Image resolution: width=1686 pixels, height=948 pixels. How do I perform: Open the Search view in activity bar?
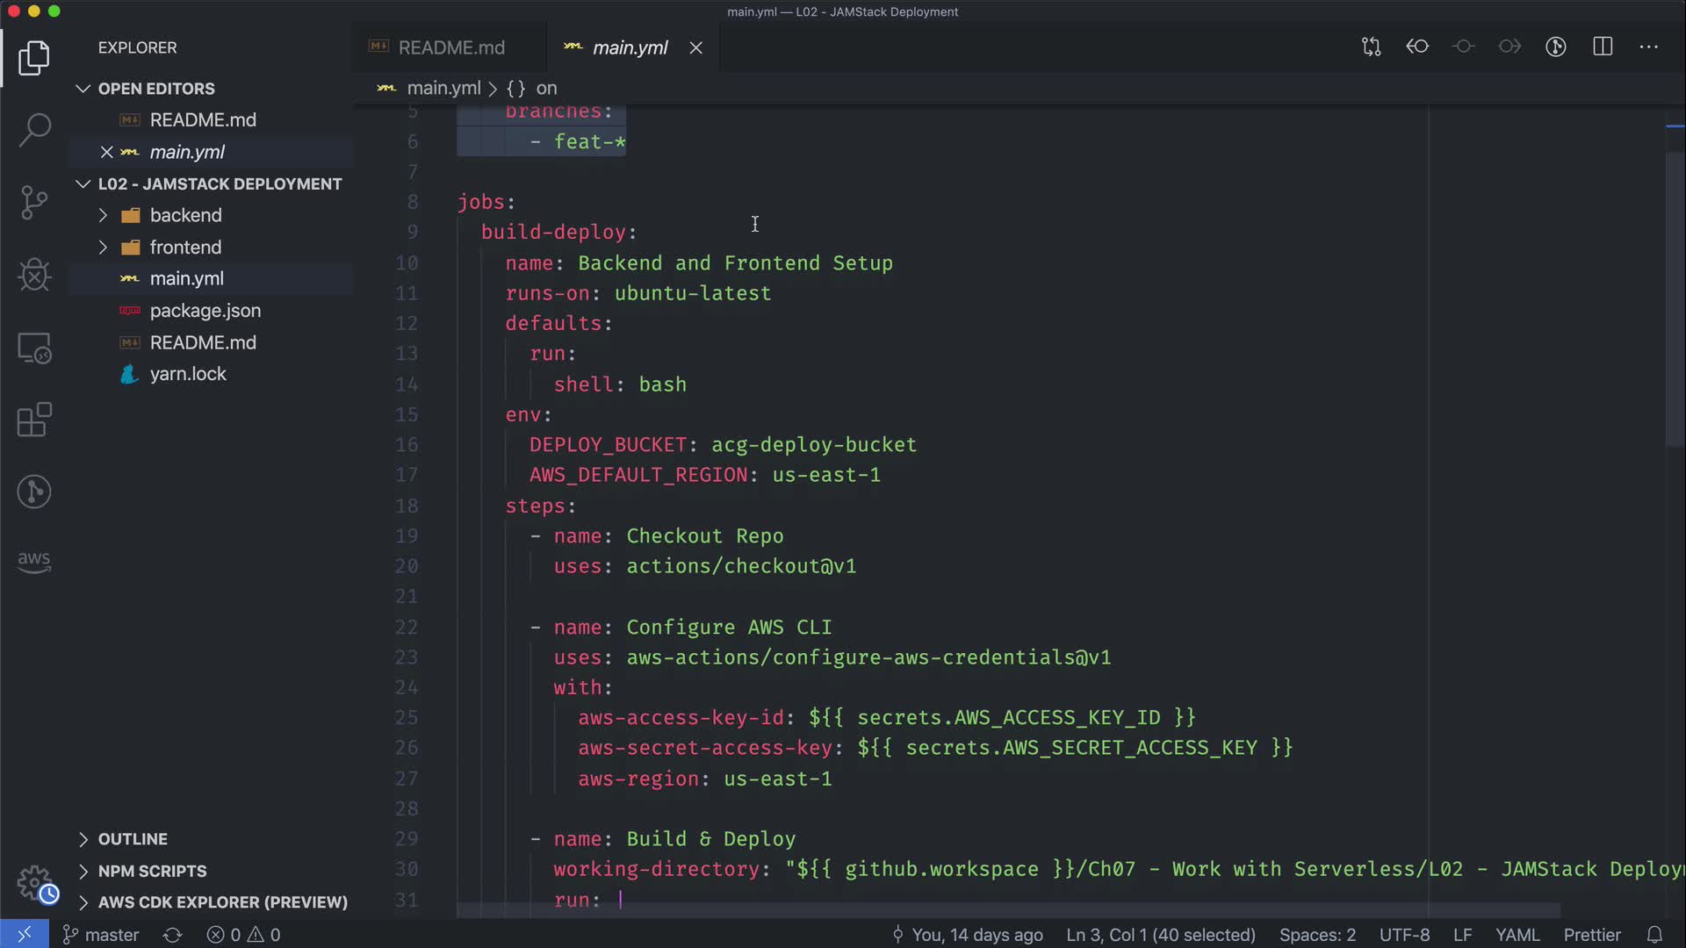(34, 130)
